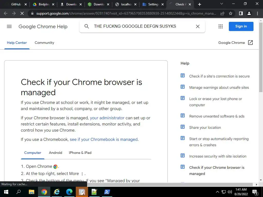Viewport: 263px width, 197px height.
Task: Open Google Chrome external link
Action: [x=236, y=43]
